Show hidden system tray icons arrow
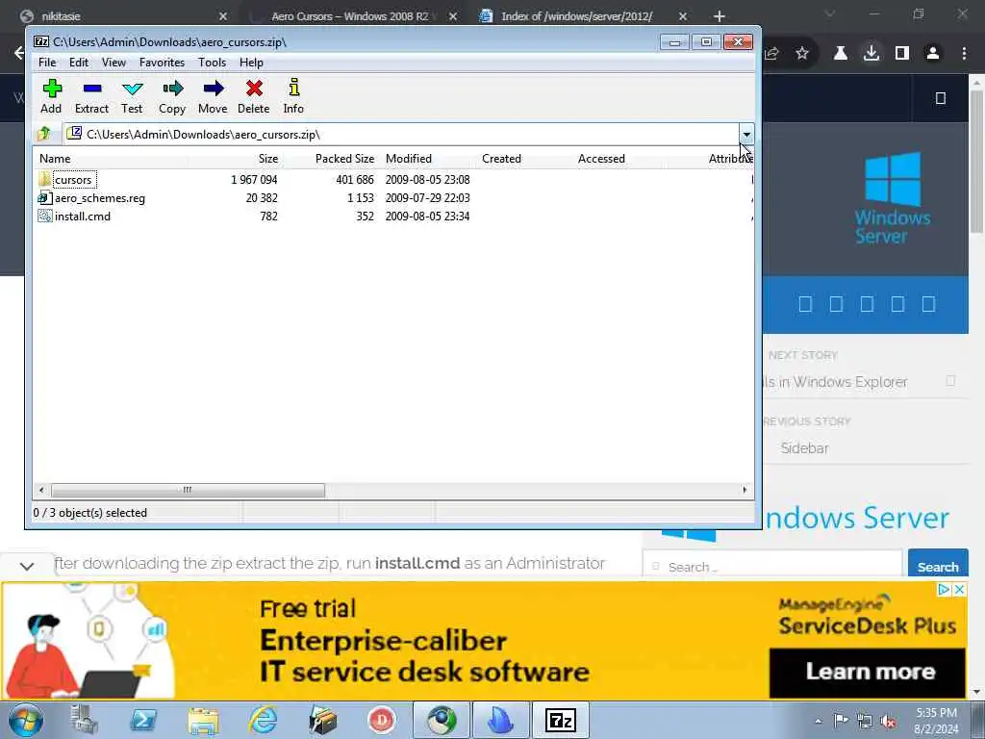The width and height of the screenshot is (985, 739). coord(818,722)
